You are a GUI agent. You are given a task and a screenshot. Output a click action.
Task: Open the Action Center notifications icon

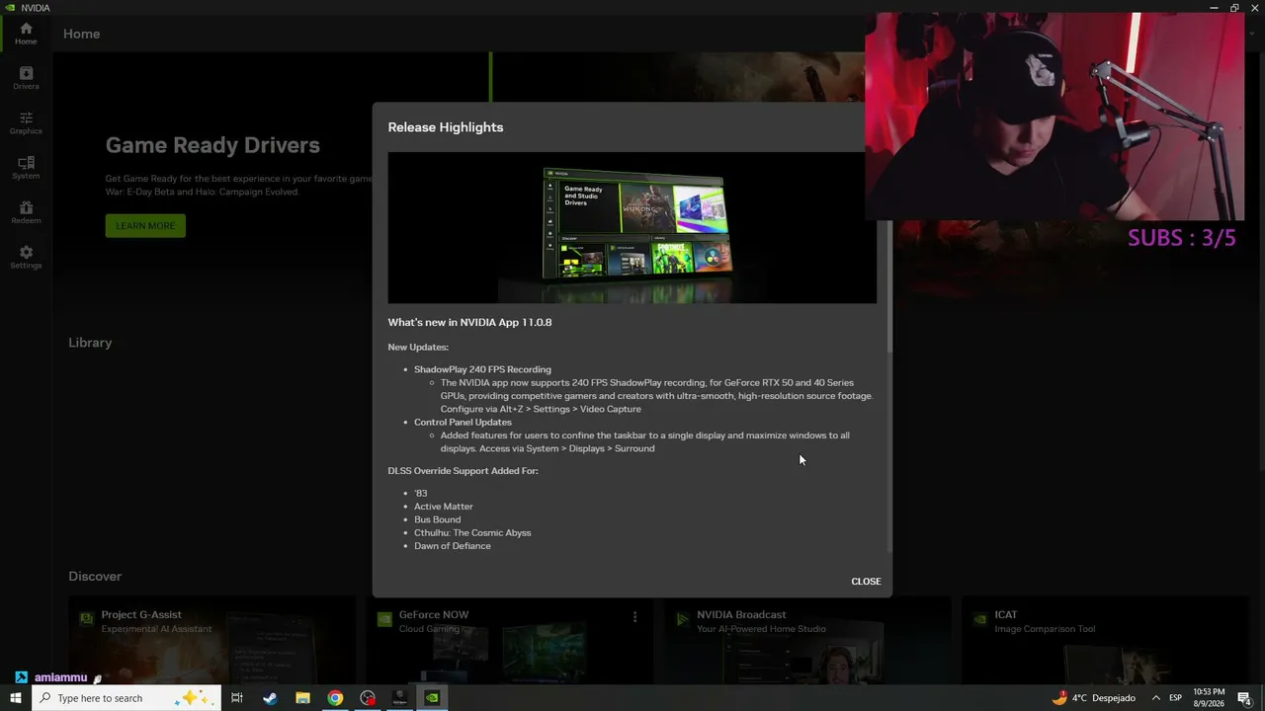[1244, 698]
